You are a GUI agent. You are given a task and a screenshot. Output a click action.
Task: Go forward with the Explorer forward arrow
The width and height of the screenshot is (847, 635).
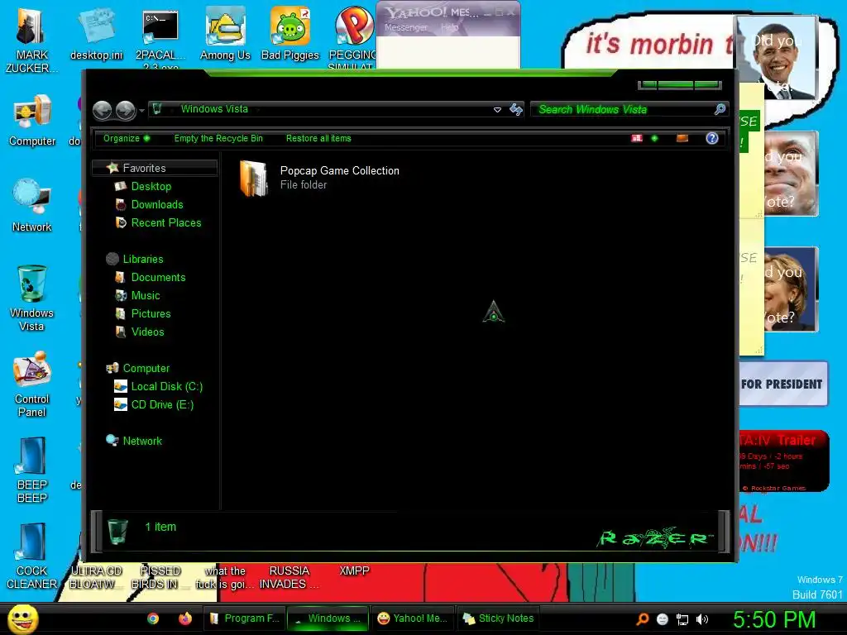[126, 110]
